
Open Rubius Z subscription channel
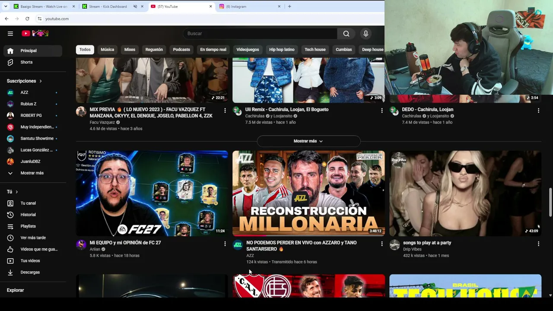pyautogui.click(x=33, y=104)
